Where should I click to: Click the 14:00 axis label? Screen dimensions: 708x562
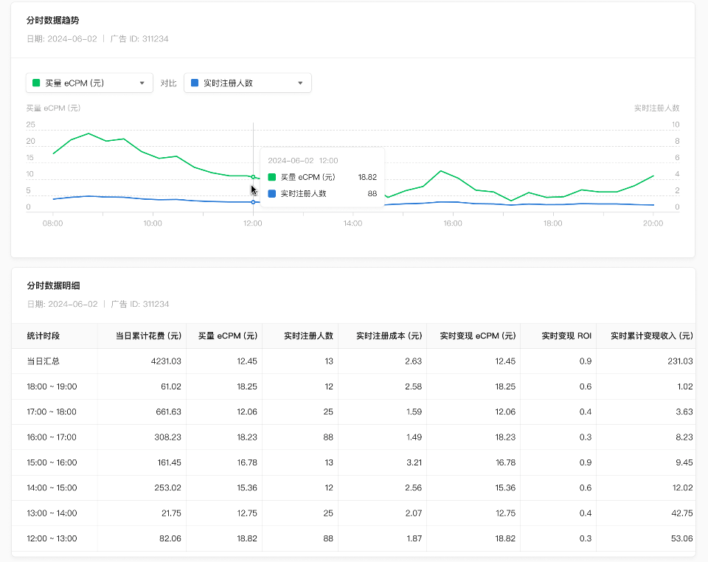coord(353,223)
